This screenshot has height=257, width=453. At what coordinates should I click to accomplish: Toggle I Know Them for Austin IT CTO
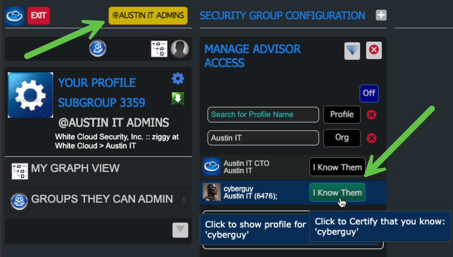[x=337, y=167]
